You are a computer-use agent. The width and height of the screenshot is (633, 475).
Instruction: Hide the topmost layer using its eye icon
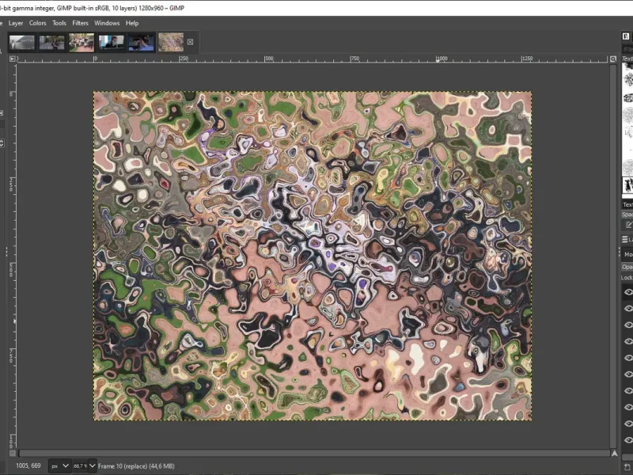coord(628,291)
